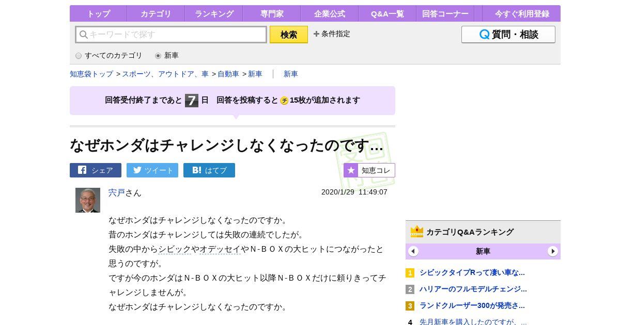Click the Q icon on 質問・相談 button

click(484, 35)
